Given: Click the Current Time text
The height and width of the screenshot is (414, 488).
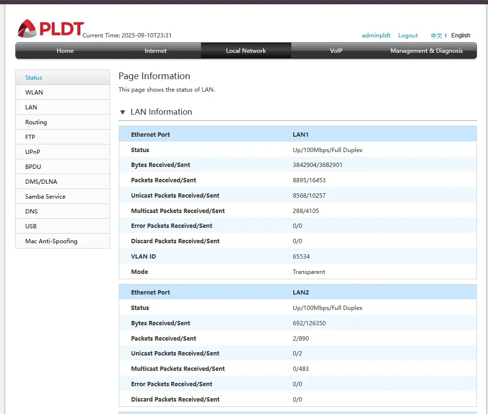Looking at the screenshot, I should coord(127,35).
